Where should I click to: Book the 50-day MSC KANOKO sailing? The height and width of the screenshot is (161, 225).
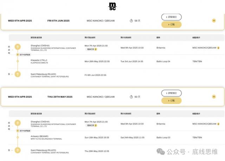click(171, 101)
